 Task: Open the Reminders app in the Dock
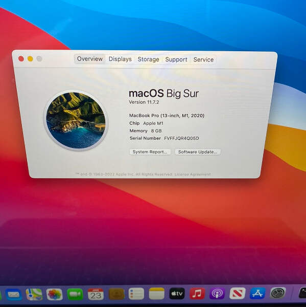click(136, 294)
